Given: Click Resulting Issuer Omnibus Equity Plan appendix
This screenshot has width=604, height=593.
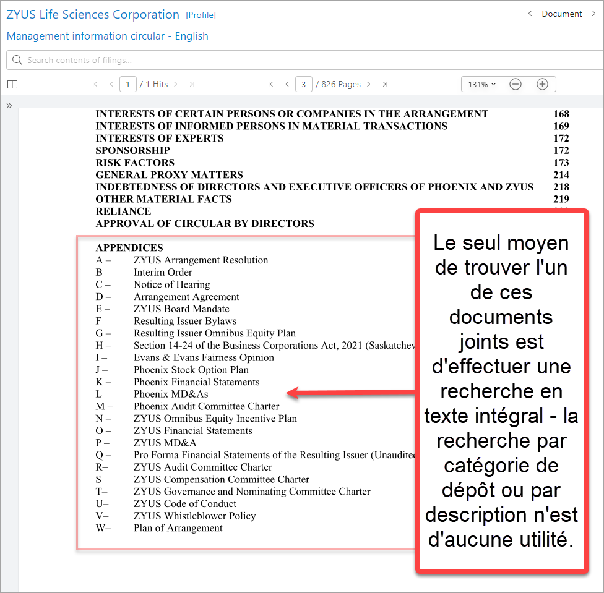Looking at the screenshot, I should [x=215, y=333].
